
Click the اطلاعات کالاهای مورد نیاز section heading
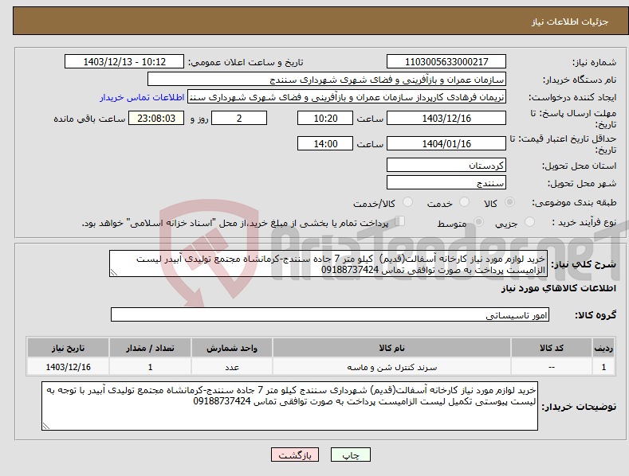[558, 288]
